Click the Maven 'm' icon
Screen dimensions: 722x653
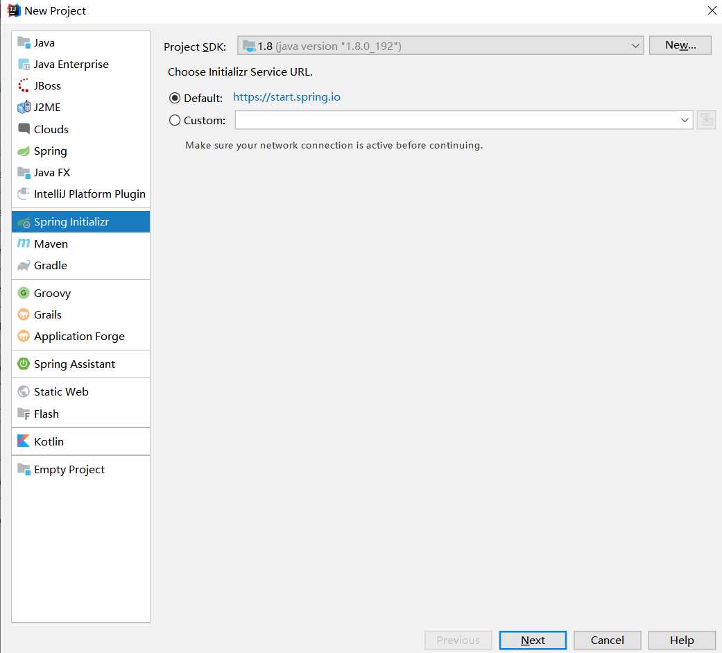[24, 244]
